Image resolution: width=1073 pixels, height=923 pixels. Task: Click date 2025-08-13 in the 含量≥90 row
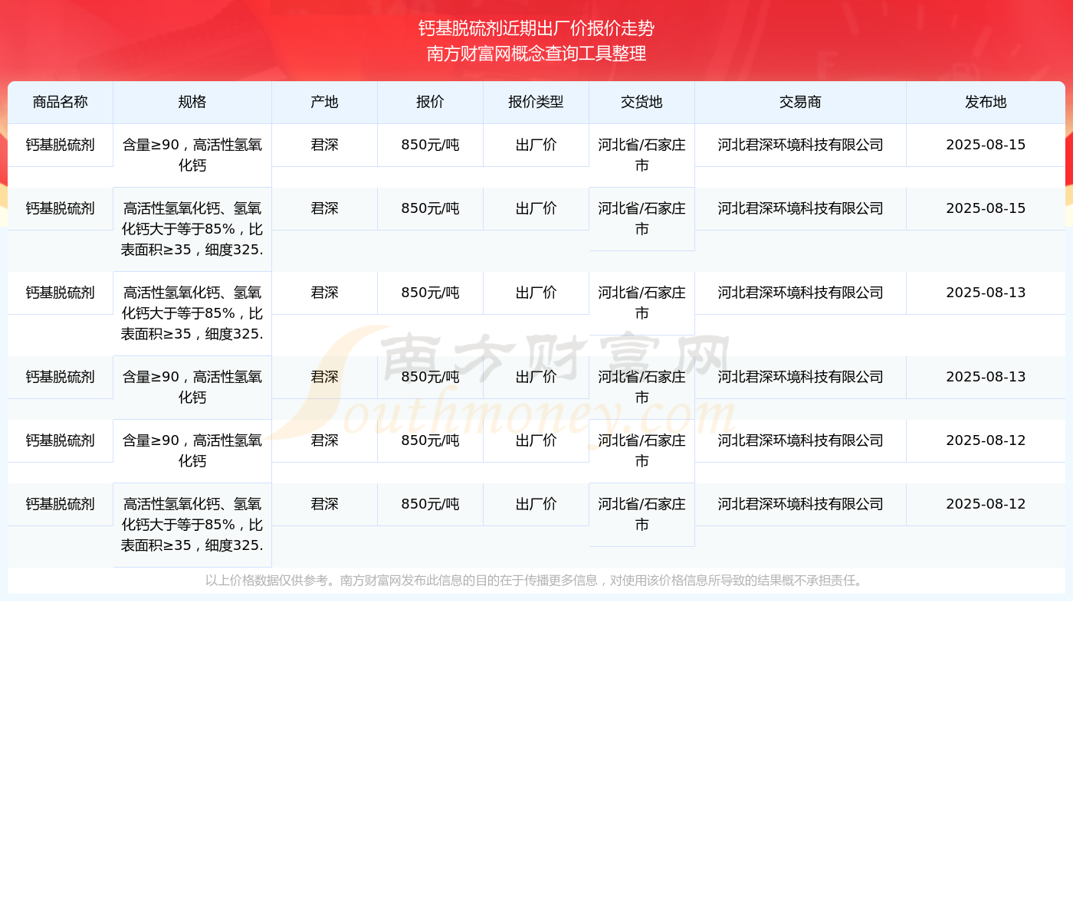(x=986, y=377)
